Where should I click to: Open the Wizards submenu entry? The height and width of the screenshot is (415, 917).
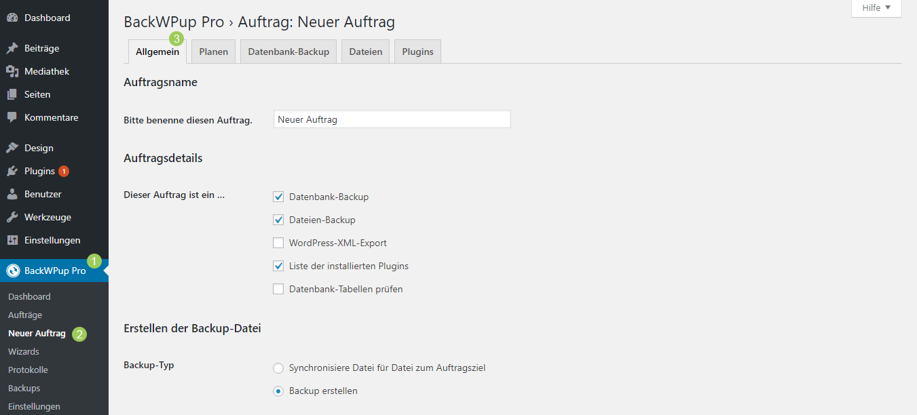[x=23, y=351]
